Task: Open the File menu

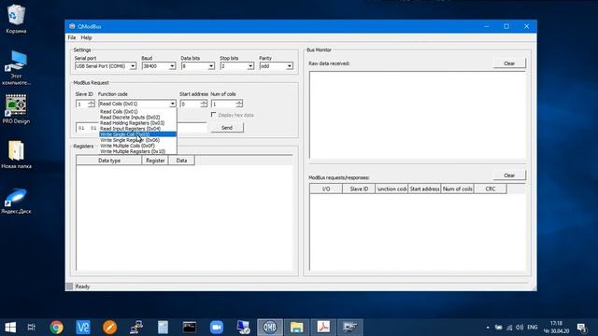Action: [x=72, y=37]
